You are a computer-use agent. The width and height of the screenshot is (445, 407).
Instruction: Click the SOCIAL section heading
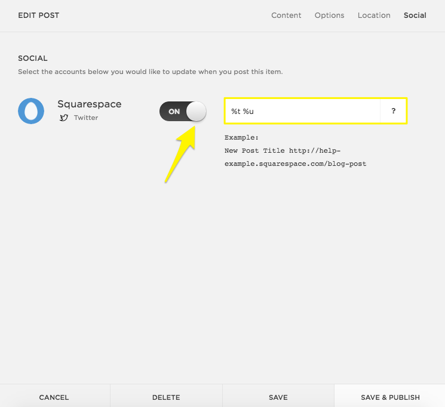(x=33, y=58)
